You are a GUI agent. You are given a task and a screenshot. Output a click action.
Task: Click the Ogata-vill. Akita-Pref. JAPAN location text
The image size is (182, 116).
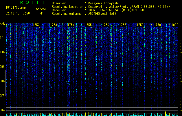tap(129, 7)
